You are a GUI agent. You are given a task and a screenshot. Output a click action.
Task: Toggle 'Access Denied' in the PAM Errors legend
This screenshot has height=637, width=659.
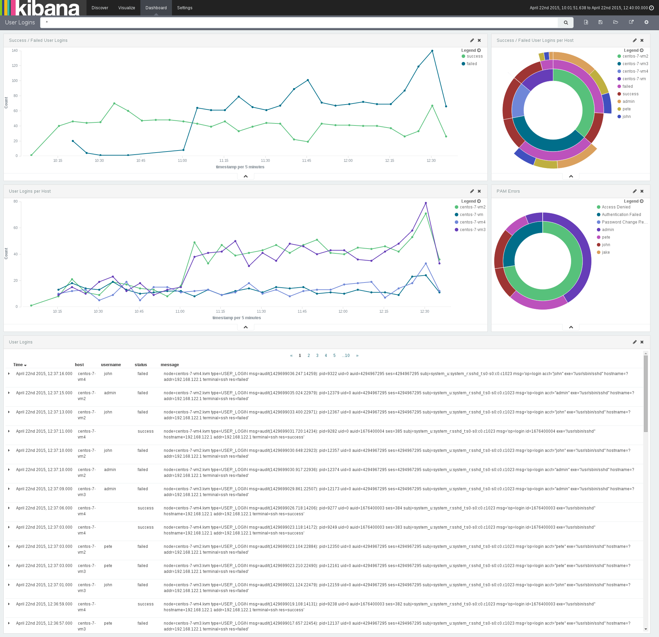616,207
